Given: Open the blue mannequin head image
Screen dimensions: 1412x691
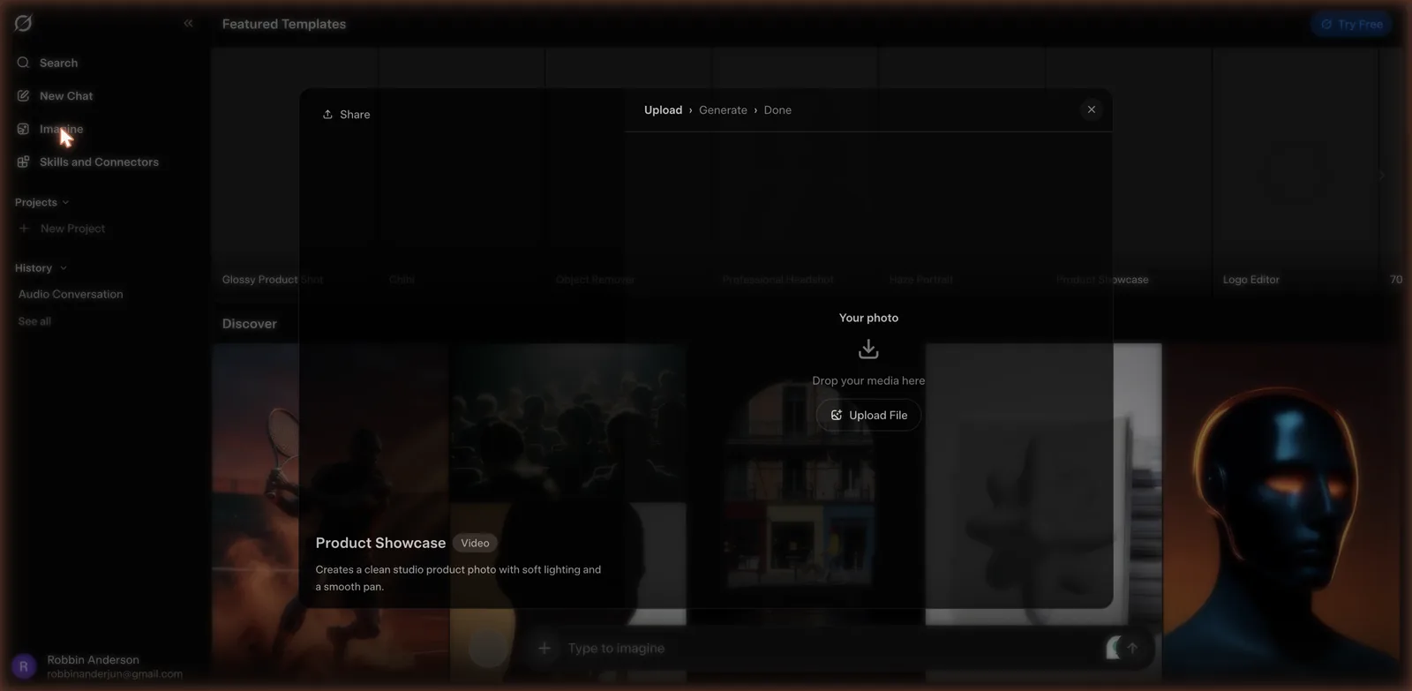Looking at the screenshot, I should [1282, 512].
